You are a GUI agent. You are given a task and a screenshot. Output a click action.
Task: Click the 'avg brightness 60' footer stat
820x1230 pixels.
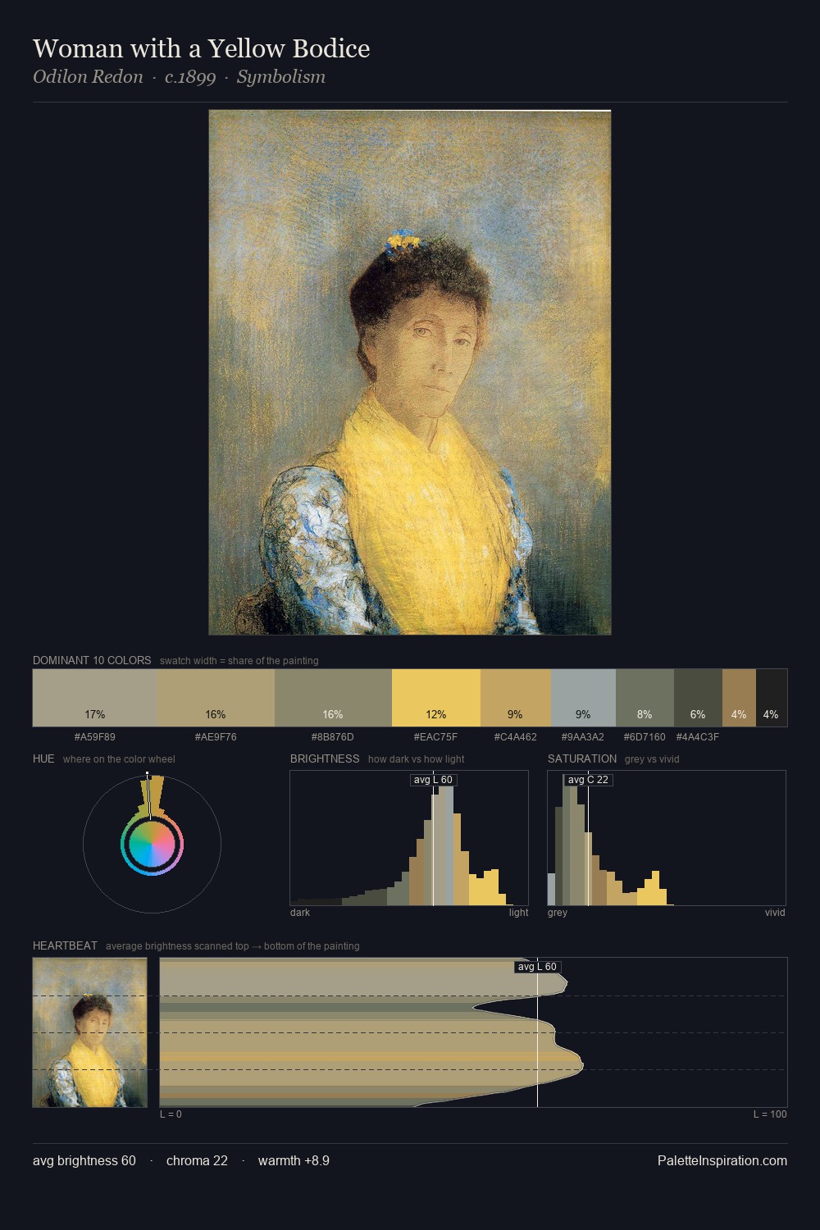tap(84, 1160)
